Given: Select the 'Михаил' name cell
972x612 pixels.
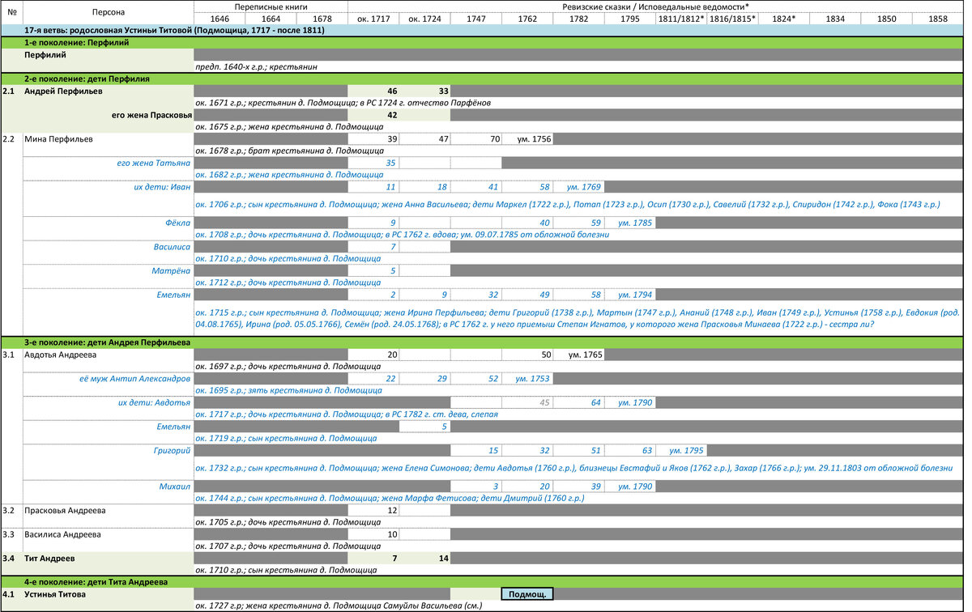Looking at the screenshot, I should pyautogui.click(x=108, y=486).
